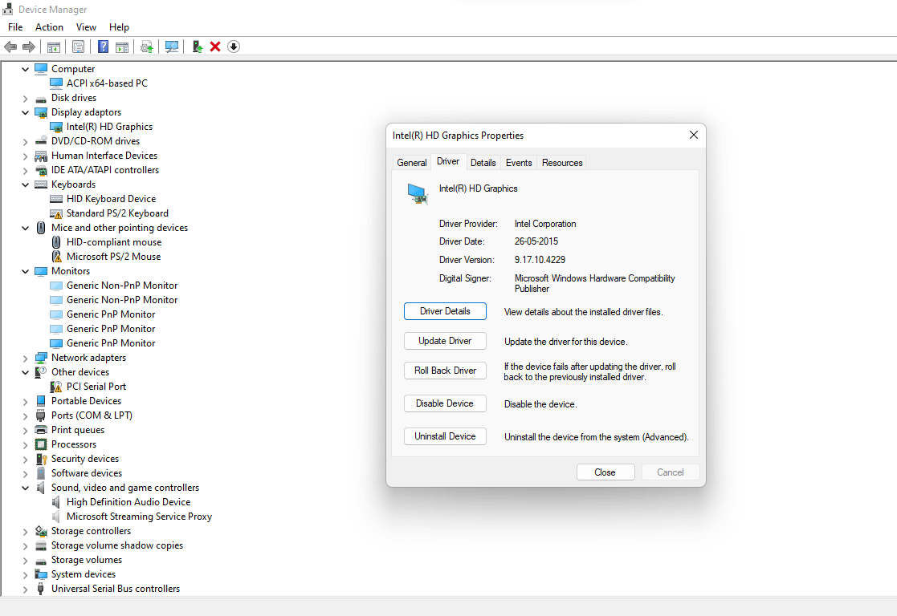897x616 pixels.
Task: Click the Forward navigation arrow icon
Action: 30,47
